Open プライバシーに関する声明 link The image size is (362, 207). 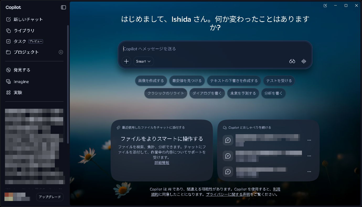[x=228, y=194]
